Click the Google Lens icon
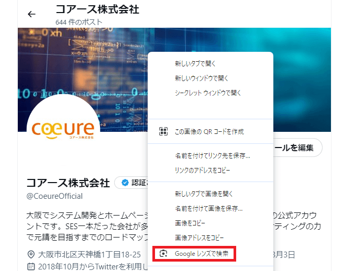This screenshot has width=343, height=271. click(x=163, y=254)
